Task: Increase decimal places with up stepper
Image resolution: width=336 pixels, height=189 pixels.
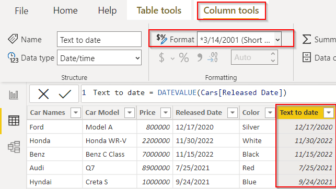Action: tap(273, 54)
